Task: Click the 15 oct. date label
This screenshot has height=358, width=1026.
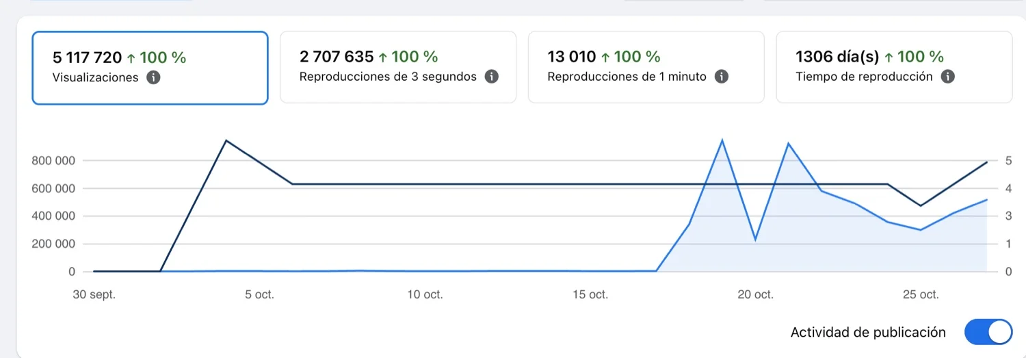Action: point(590,294)
